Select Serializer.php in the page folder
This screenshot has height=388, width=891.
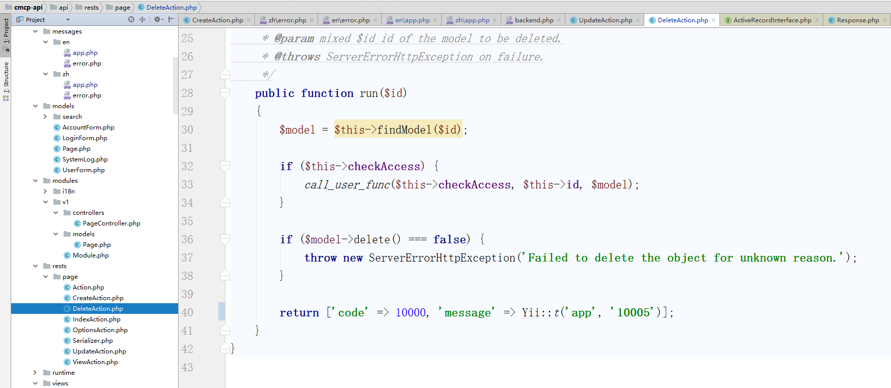click(x=92, y=341)
